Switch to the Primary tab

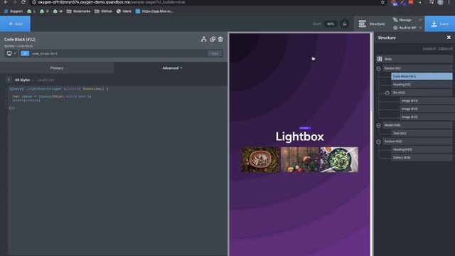pyautogui.click(x=57, y=68)
